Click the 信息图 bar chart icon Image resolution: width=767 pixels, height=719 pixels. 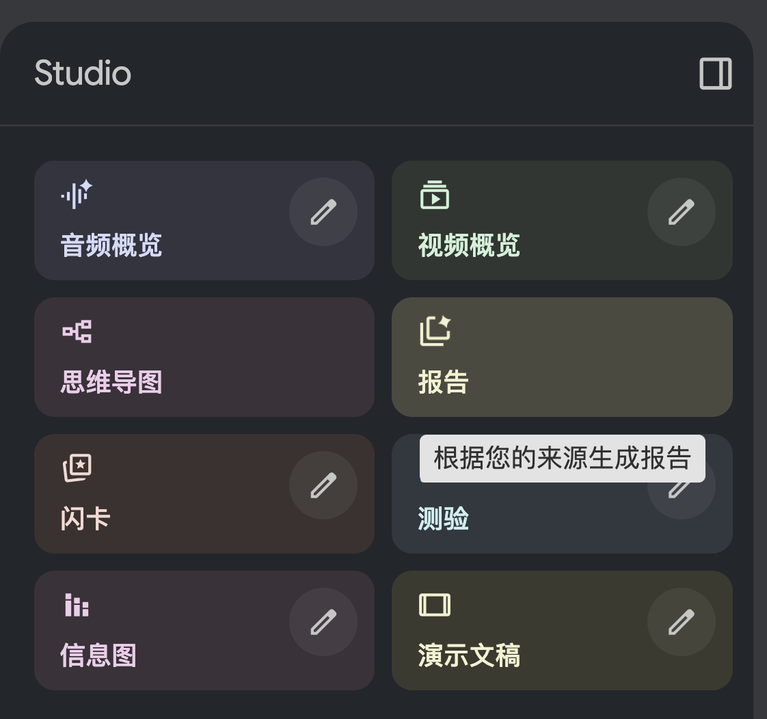(x=77, y=605)
